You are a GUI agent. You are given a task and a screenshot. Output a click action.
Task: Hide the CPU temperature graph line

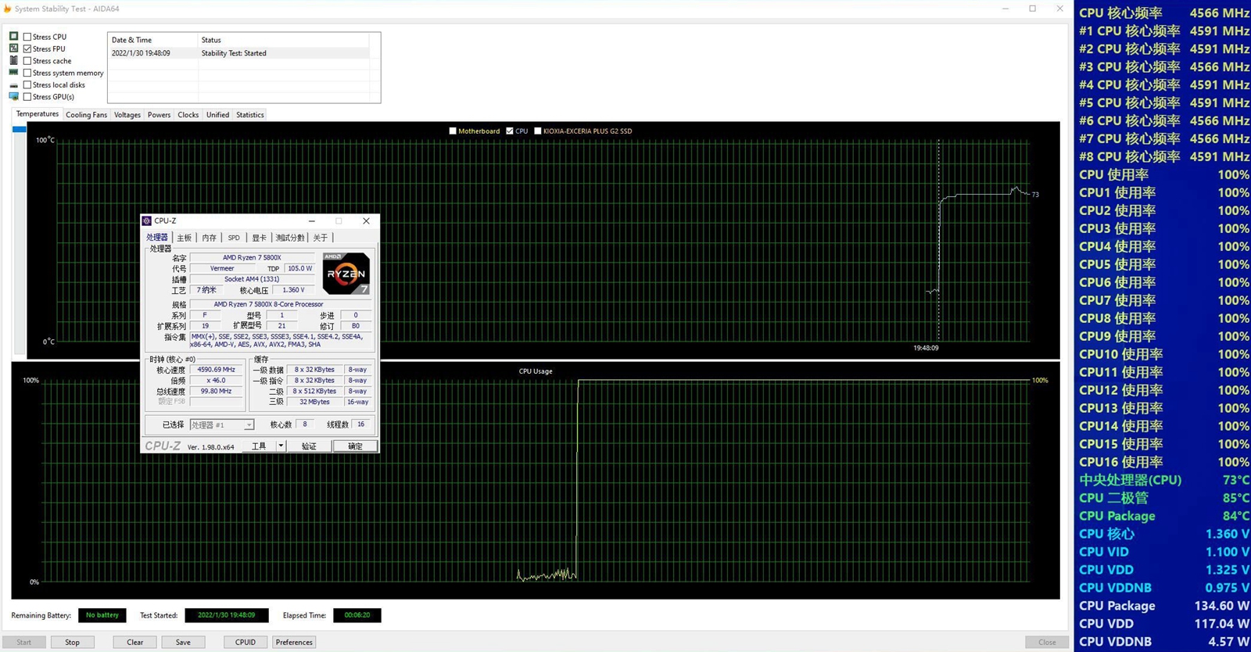point(510,131)
